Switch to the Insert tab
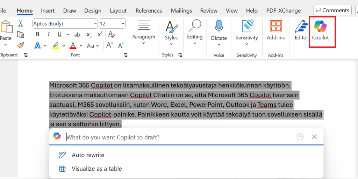The image size is (358, 179). pos(48,11)
